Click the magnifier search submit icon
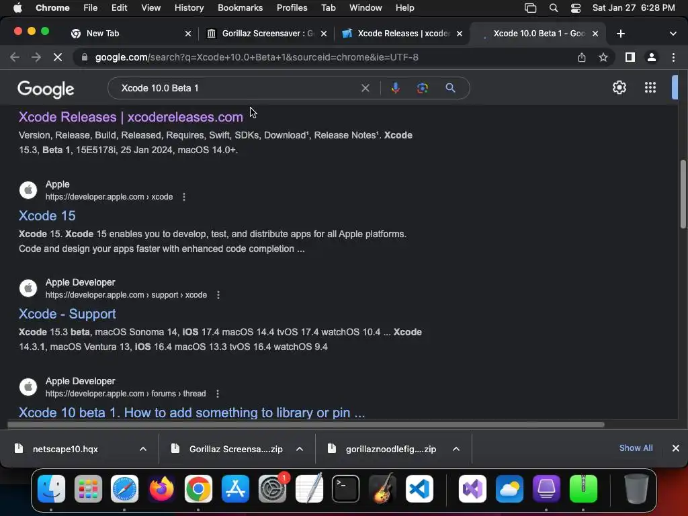 450,88
